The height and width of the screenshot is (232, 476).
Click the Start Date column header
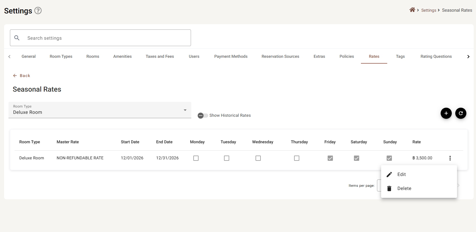tap(130, 142)
